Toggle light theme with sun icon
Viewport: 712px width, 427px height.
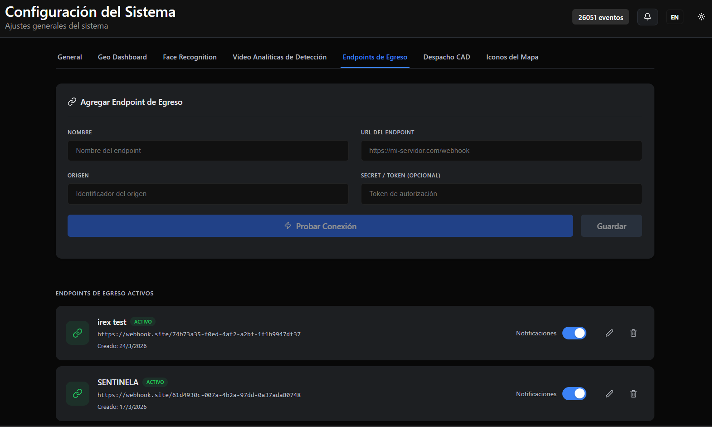click(701, 17)
